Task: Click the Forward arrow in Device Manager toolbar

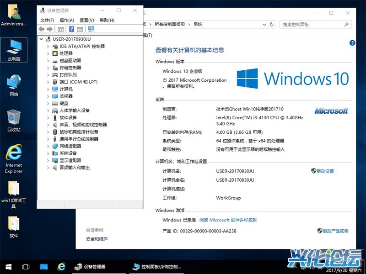Action: coord(49,29)
